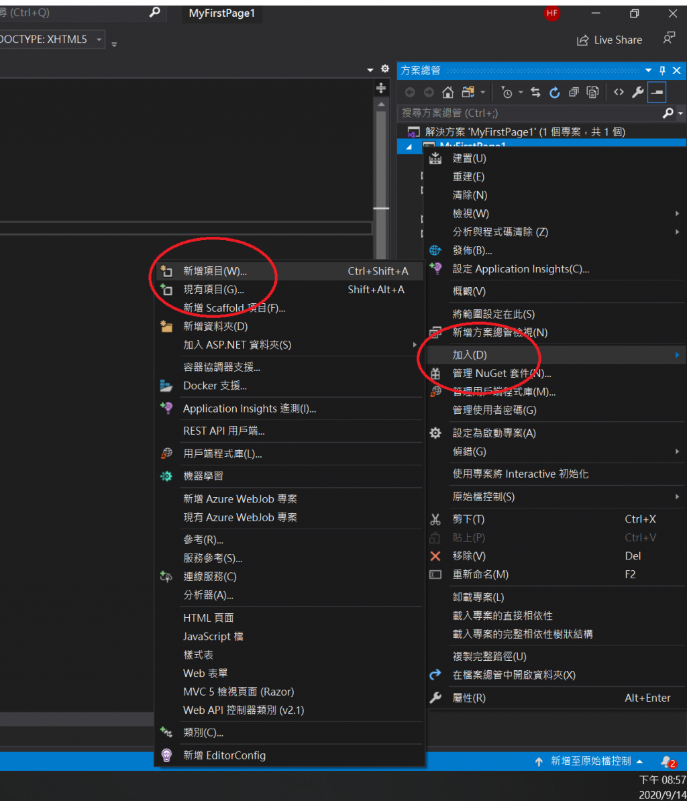
Task: Click the lightbulb icon for Application Insights 遙測
Action: [x=166, y=408]
